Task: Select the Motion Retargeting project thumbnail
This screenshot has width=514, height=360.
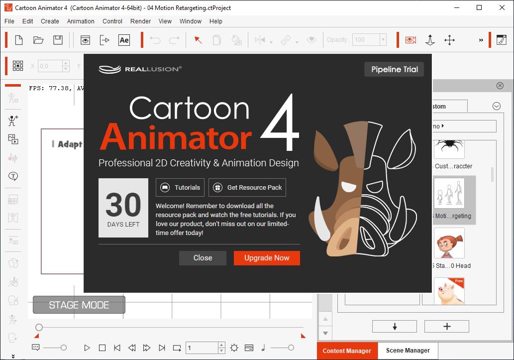Action: tap(449, 193)
